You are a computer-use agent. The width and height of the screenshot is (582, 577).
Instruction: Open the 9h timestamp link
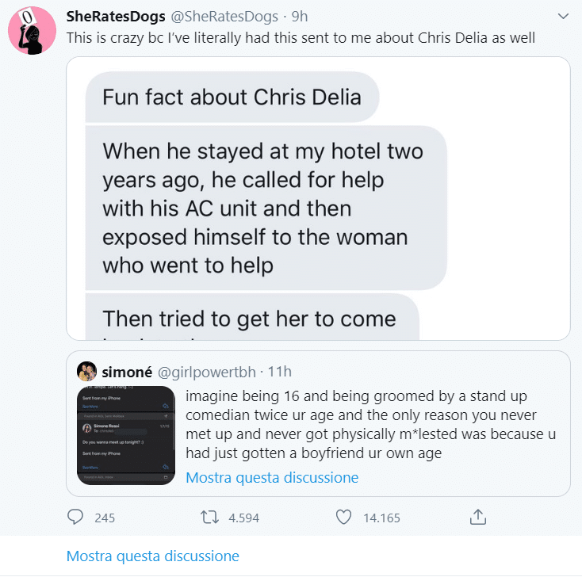coord(301,17)
